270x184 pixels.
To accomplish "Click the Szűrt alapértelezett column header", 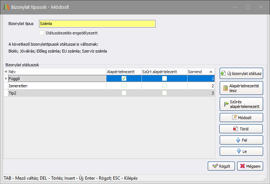I will [x=164, y=72].
